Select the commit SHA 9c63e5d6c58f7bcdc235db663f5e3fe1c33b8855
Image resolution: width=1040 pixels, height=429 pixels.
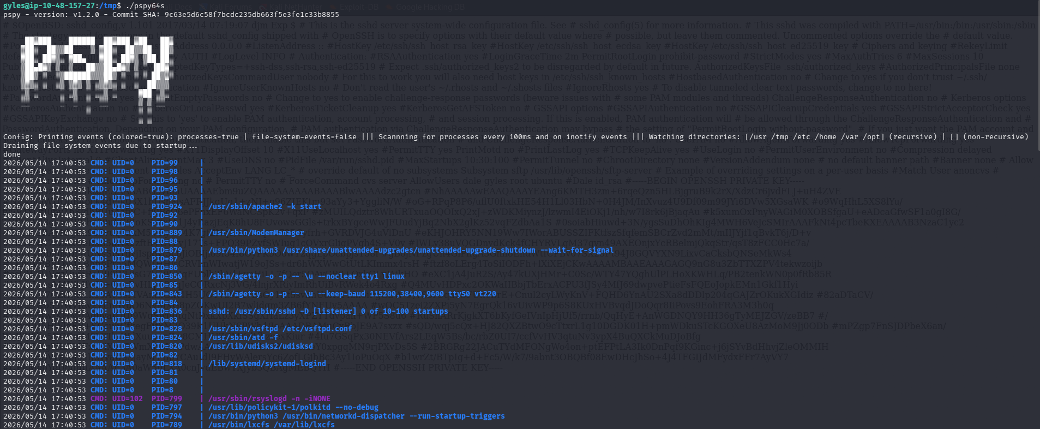coord(252,15)
